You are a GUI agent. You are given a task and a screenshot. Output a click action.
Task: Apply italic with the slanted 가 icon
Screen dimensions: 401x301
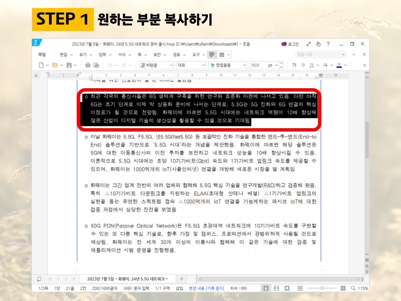(x=303, y=65)
